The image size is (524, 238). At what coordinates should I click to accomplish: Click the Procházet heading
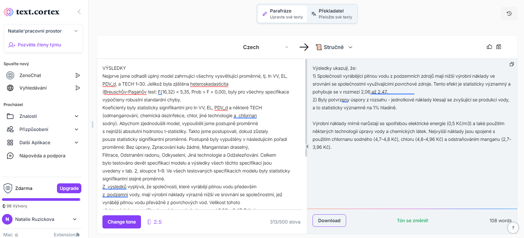13,105
